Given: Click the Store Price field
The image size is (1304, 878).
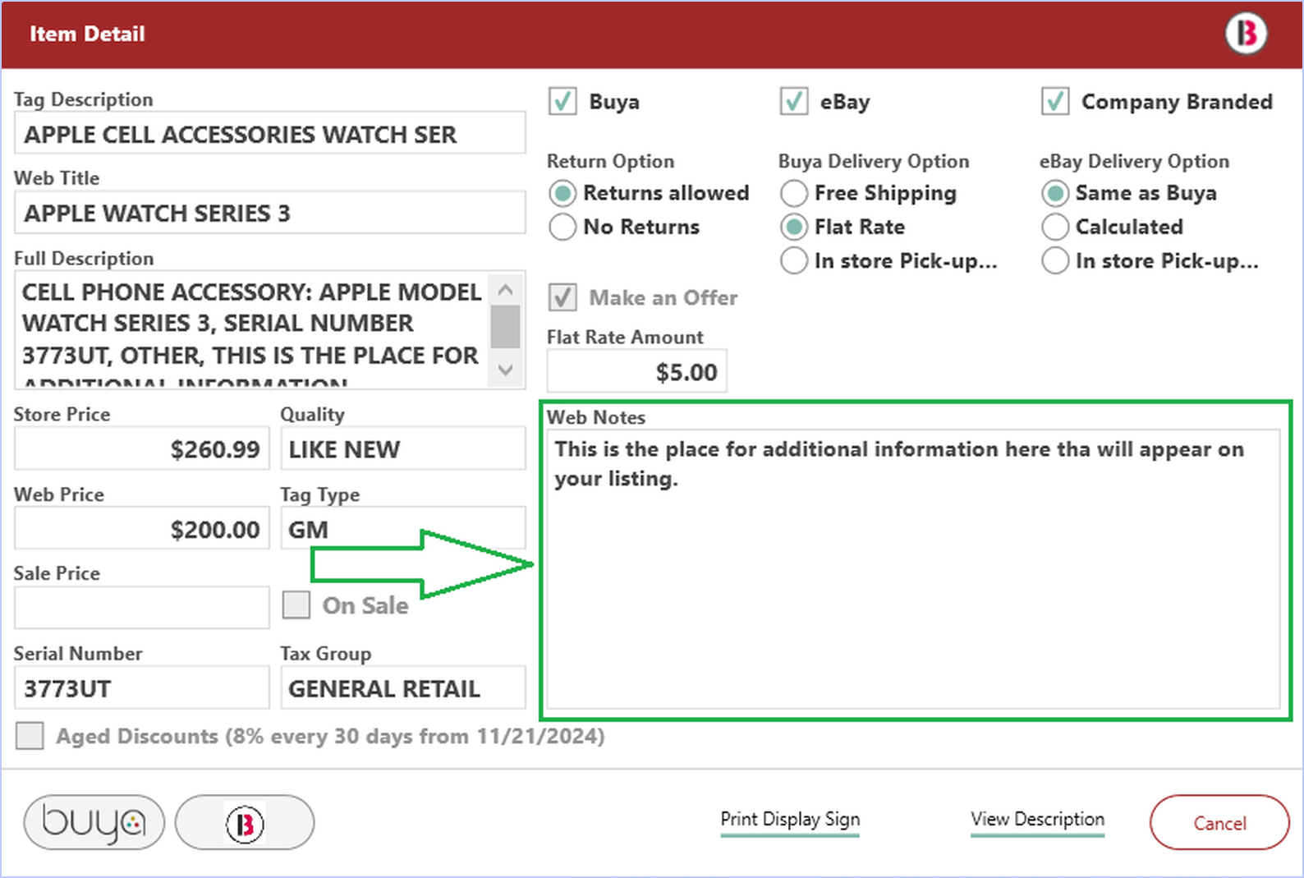Looking at the screenshot, I should pyautogui.click(x=142, y=448).
